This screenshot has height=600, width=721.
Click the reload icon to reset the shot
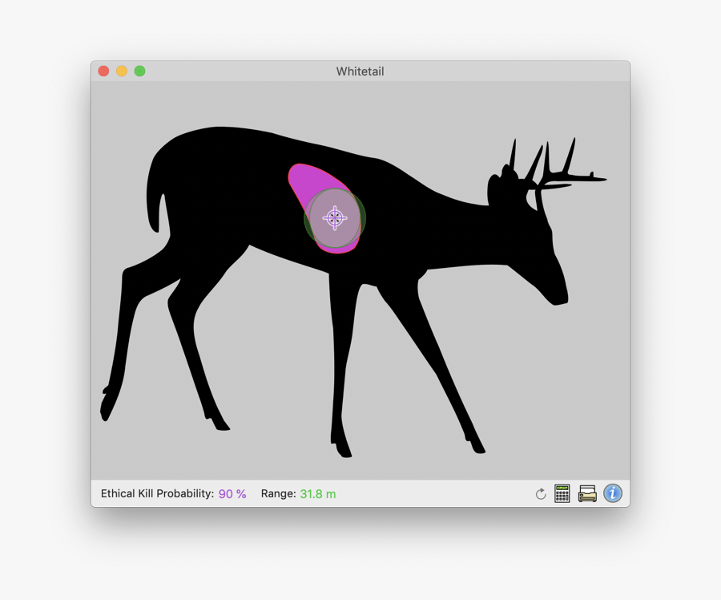[541, 493]
